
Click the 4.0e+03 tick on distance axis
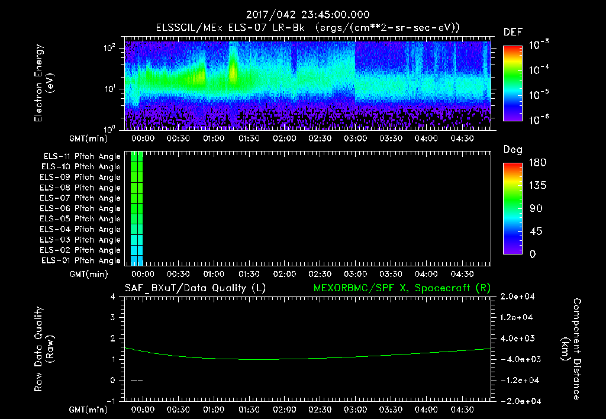517,338
